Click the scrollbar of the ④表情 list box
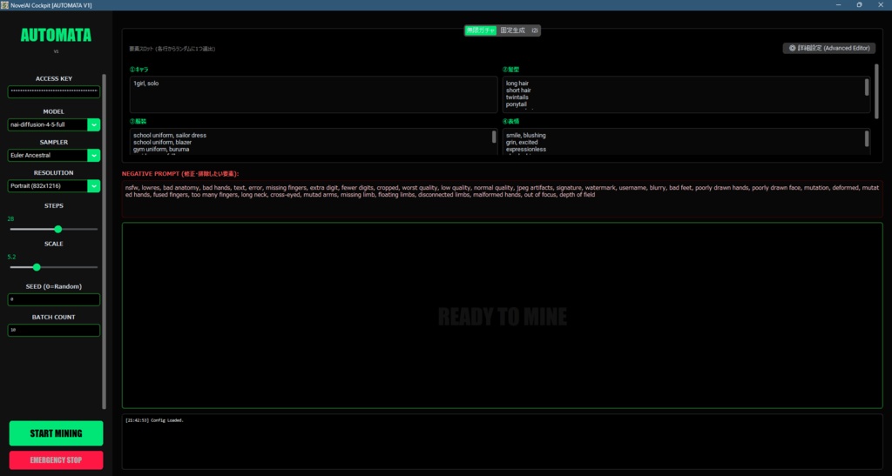 (867, 138)
